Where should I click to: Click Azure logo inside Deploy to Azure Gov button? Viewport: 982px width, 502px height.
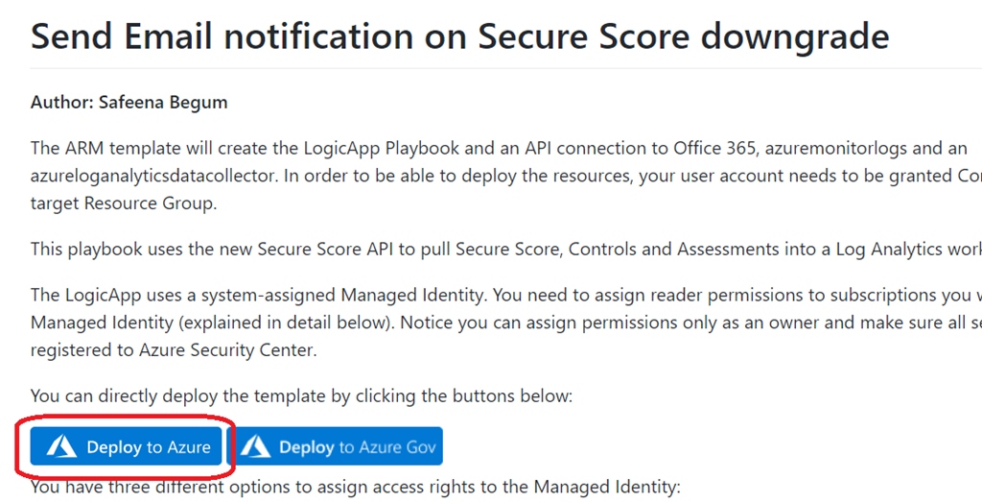[x=256, y=446]
